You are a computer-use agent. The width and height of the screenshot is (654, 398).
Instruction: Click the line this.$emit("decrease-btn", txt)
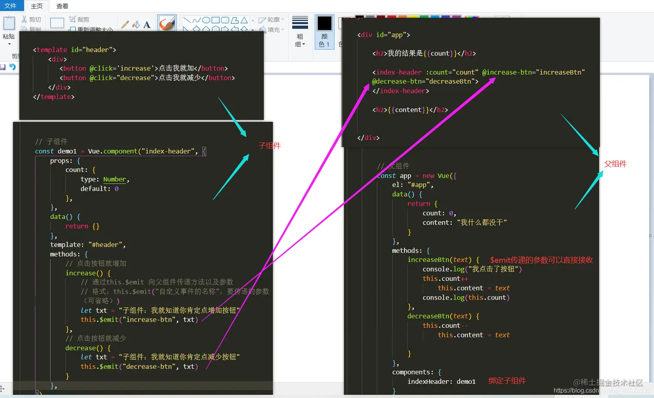click(139, 366)
